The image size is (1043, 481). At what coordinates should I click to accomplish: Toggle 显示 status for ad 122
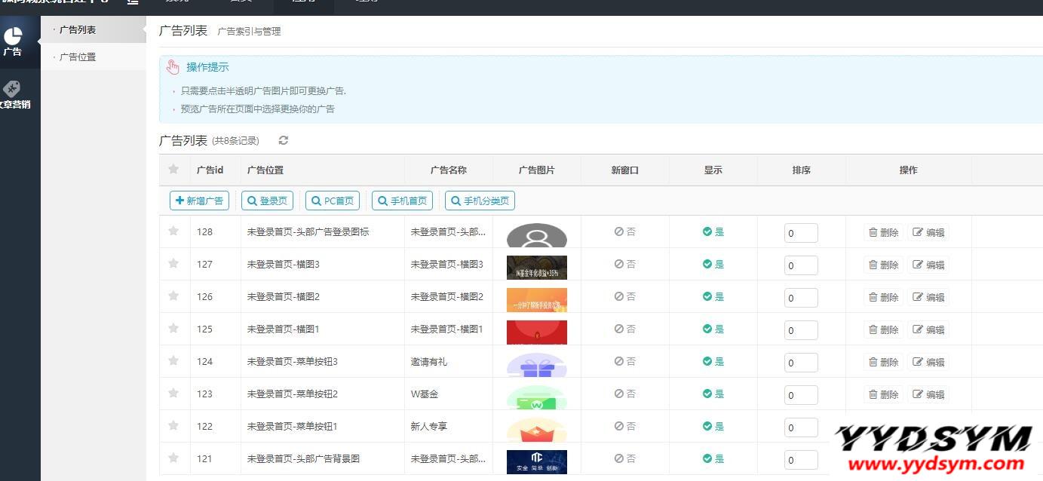point(713,427)
